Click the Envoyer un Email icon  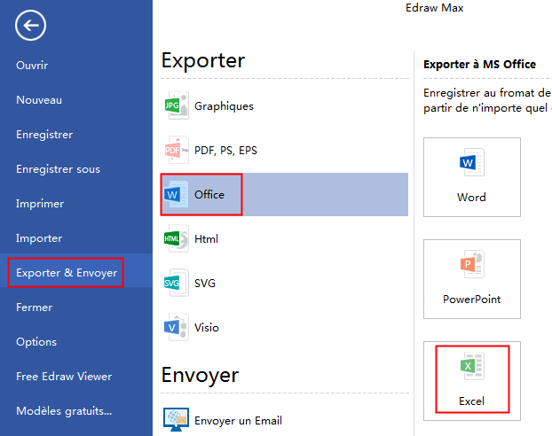pos(177,418)
